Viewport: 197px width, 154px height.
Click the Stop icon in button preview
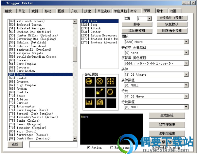100,82
